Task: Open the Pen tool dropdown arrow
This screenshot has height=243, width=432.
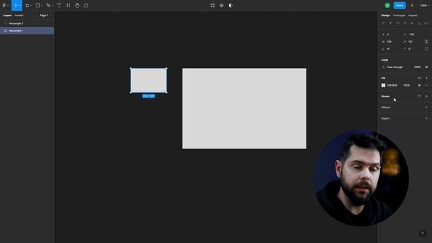Action: point(53,6)
